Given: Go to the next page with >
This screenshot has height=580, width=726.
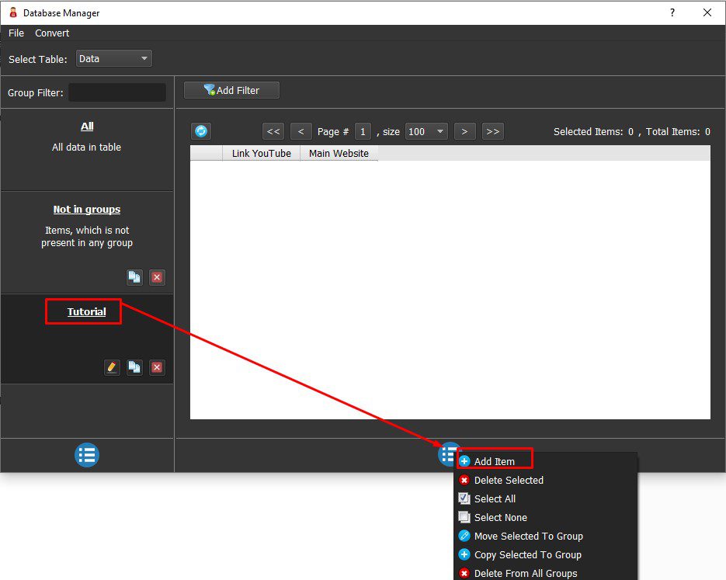Looking at the screenshot, I should (x=464, y=131).
